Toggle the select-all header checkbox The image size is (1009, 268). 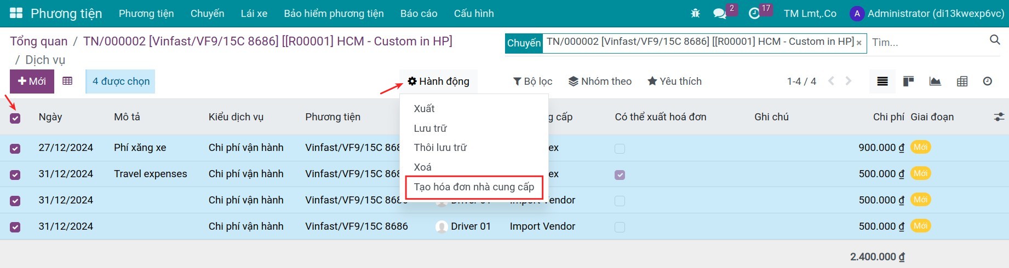[x=15, y=118]
